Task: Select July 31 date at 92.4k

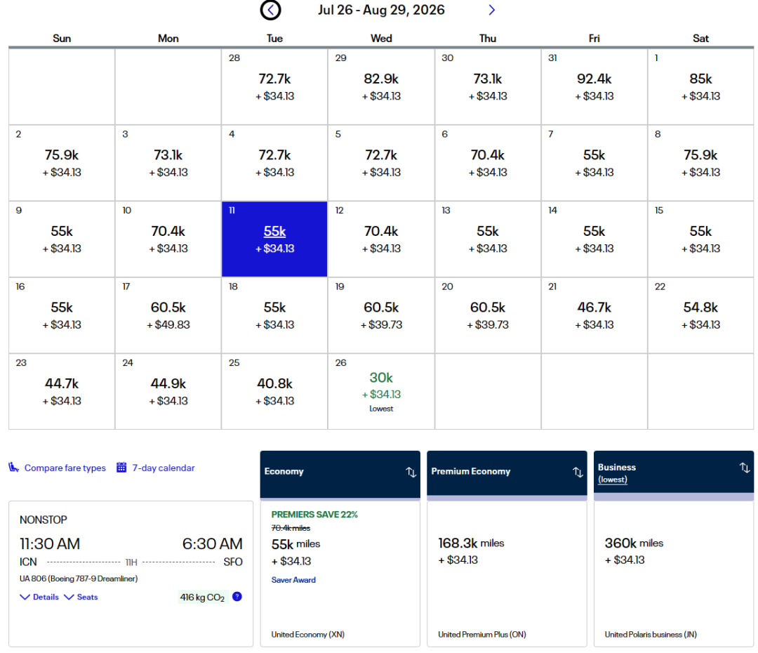Action: click(x=594, y=86)
